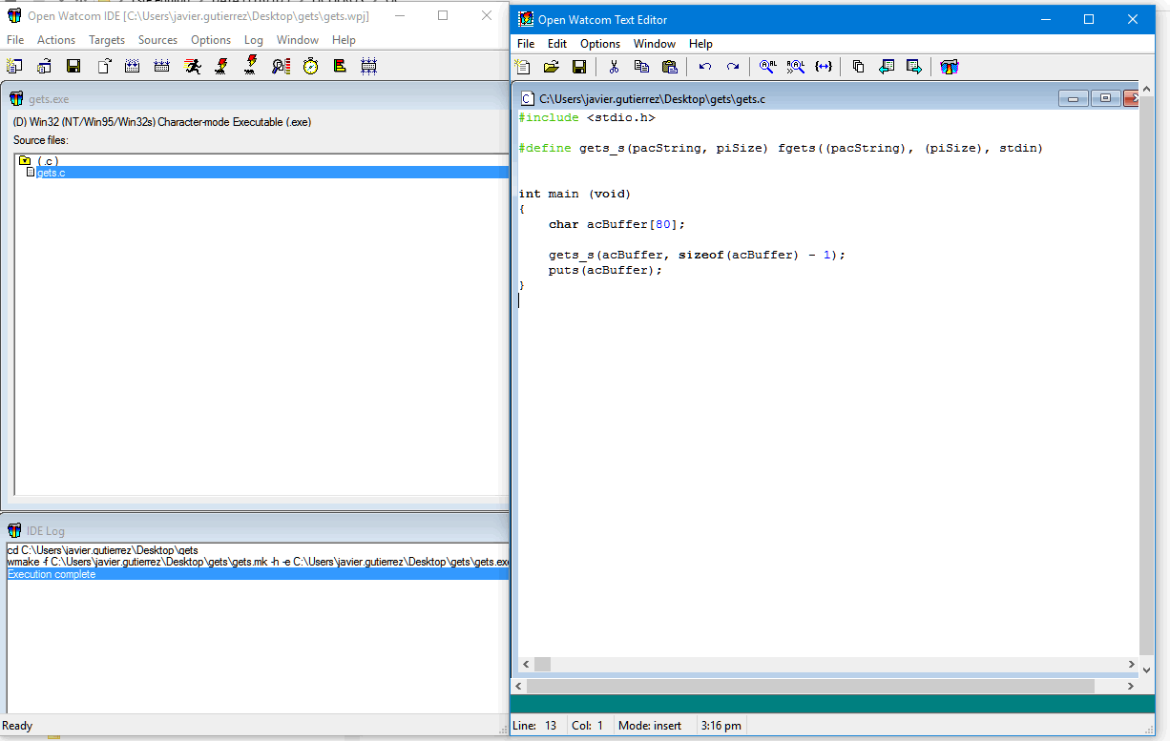
Task: Save the current project in IDE toolbar
Action: point(73,66)
